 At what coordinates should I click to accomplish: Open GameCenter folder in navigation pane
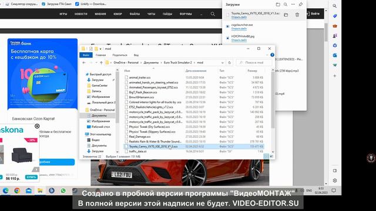coord(99,86)
